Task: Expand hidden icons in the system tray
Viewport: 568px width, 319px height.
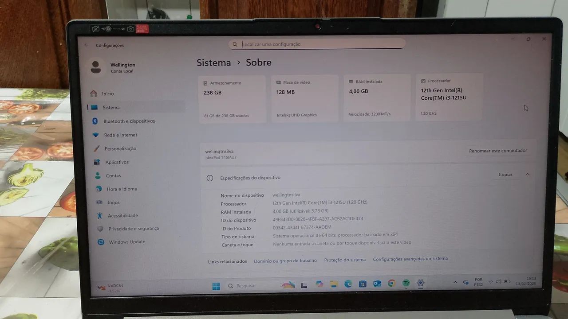Action: coord(455,282)
